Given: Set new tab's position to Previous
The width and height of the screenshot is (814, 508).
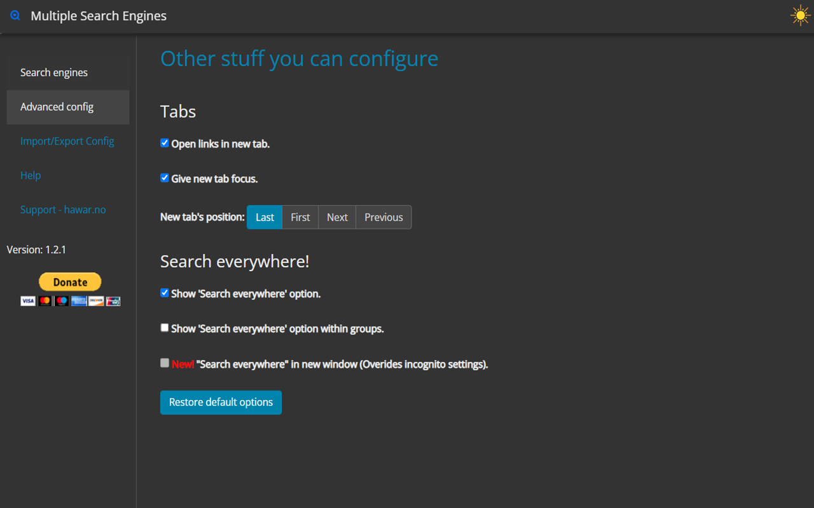Looking at the screenshot, I should pos(383,217).
